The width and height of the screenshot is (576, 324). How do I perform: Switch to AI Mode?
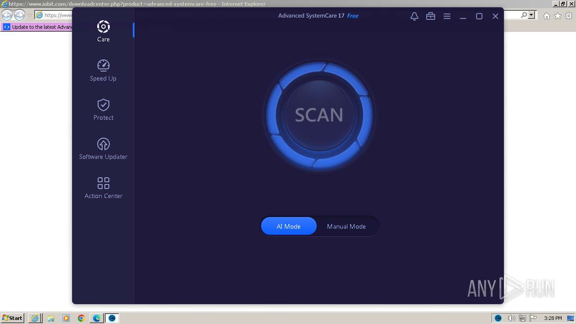click(288, 226)
